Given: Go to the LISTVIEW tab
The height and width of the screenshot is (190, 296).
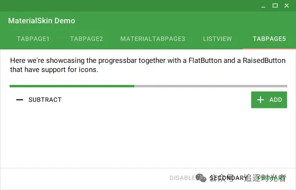Looking at the screenshot, I should pos(217,39).
